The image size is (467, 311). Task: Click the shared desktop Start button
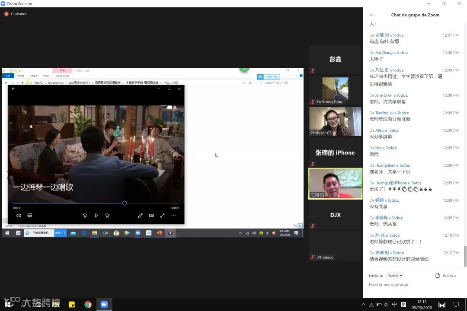click(7, 233)
